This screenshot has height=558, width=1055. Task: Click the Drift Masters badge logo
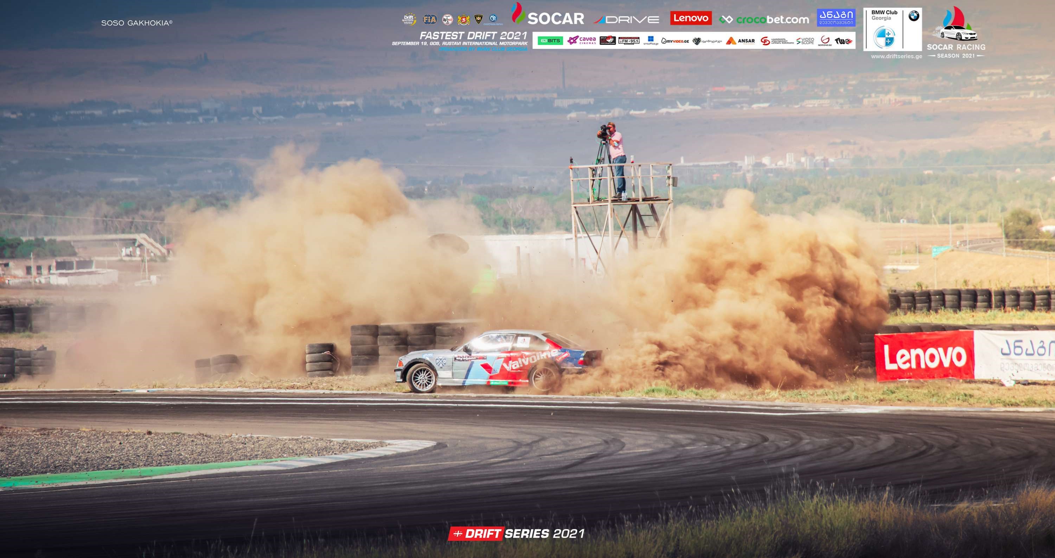pyautogui.click(x=409, y=19)
